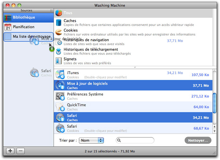The height and width of the screenshot is (160, 220).
Task: Click the Nettoyer… button
Action: coord(198,140)
